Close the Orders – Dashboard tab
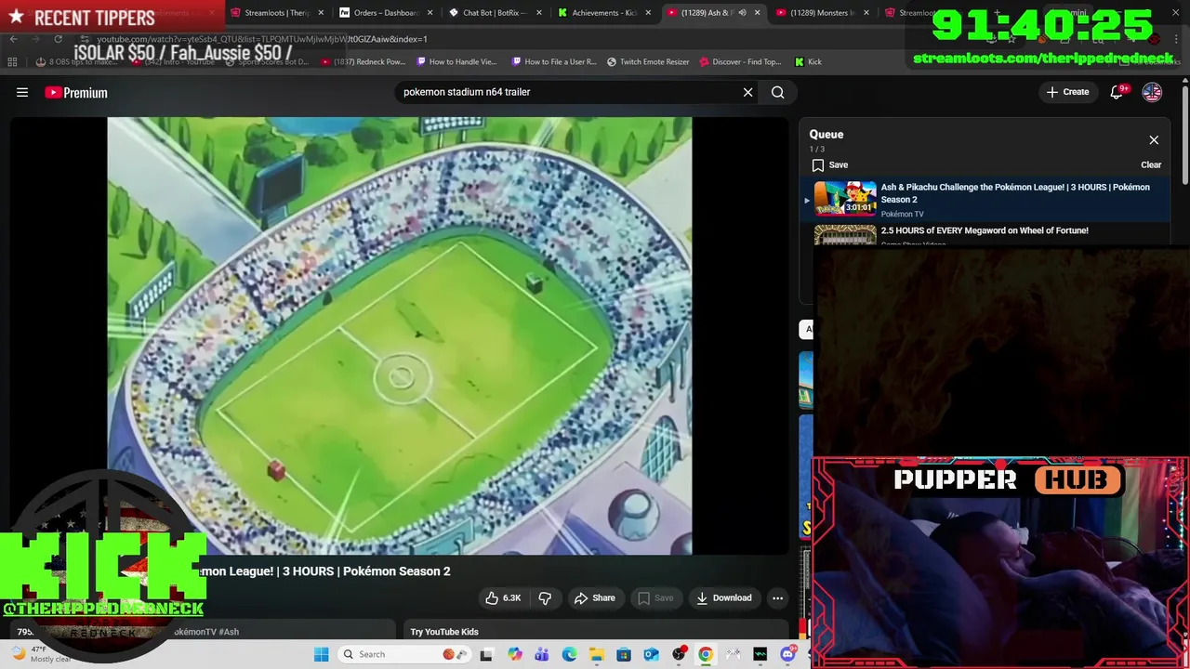Image resolution: width=1190 pixels, height=669 pixels. tap(430, 13)
